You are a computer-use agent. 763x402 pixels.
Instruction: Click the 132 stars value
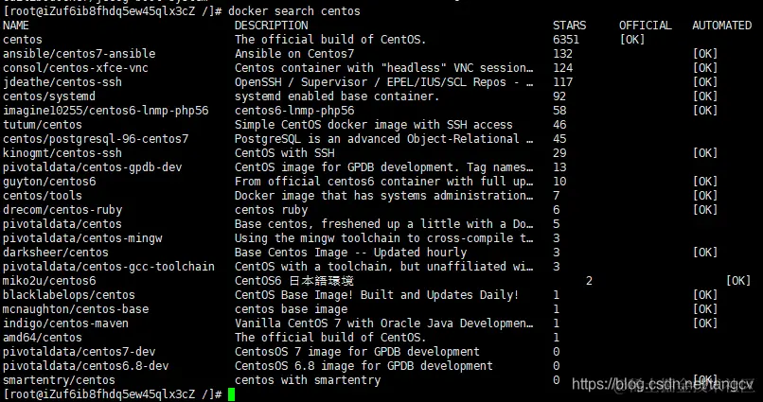click(562, 54)
